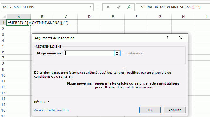Open the Aide sur cette fonction link

click(x=51, y=110)
